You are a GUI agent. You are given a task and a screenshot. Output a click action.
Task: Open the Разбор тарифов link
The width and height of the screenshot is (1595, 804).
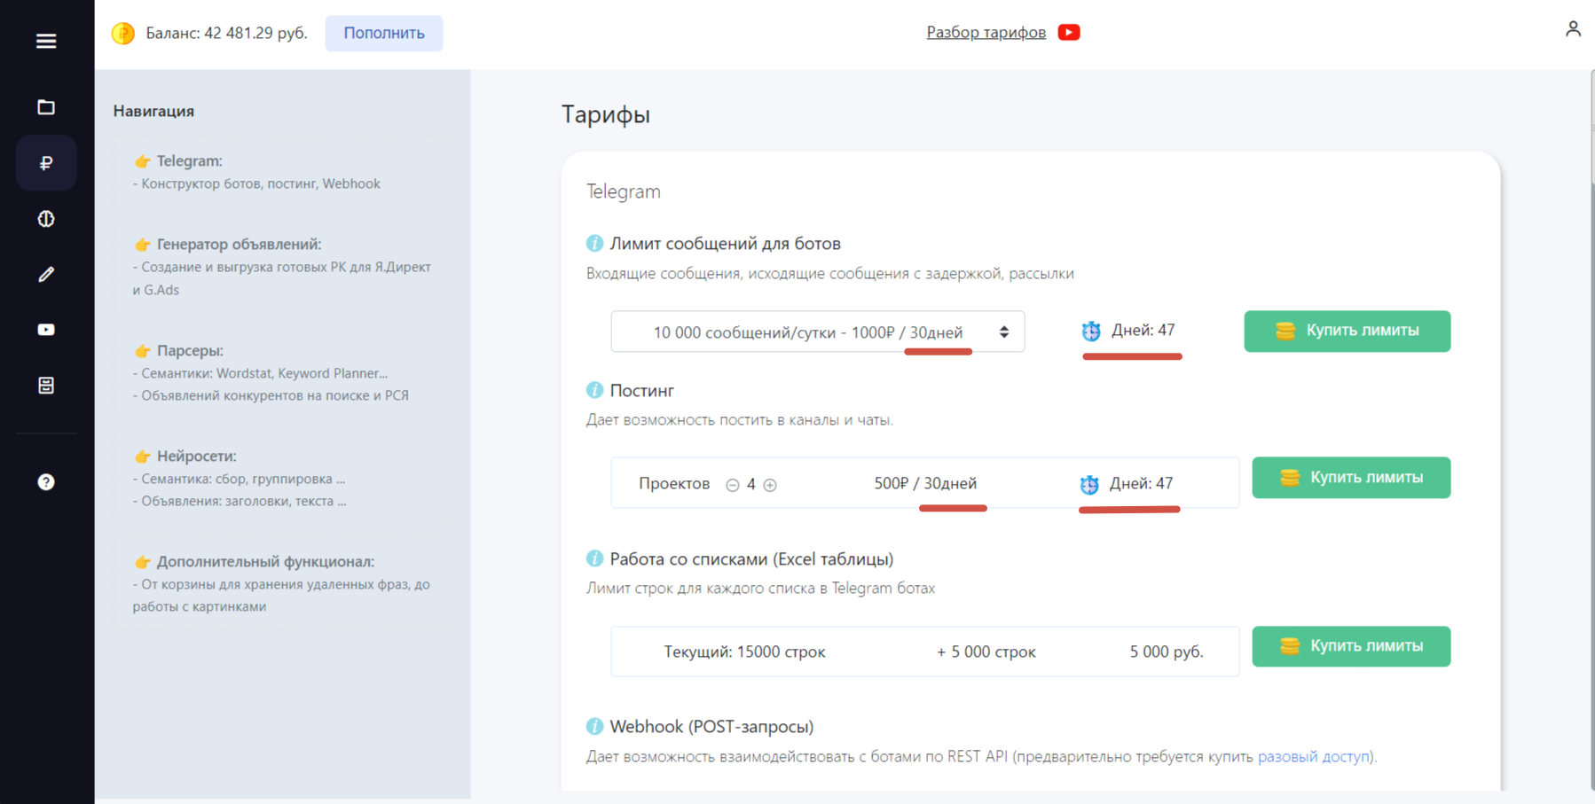(986, 33)
